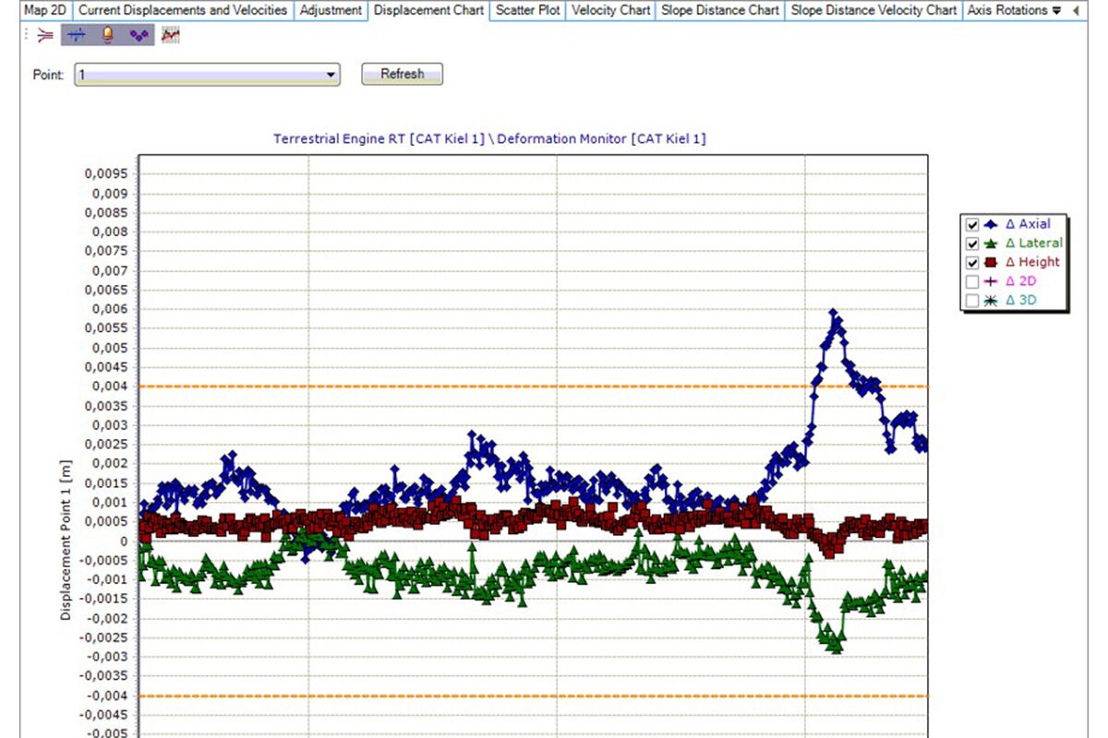The image size is (1108, 738).
Task: Click the Δ 3D legend label
Action: point(1019,301)
